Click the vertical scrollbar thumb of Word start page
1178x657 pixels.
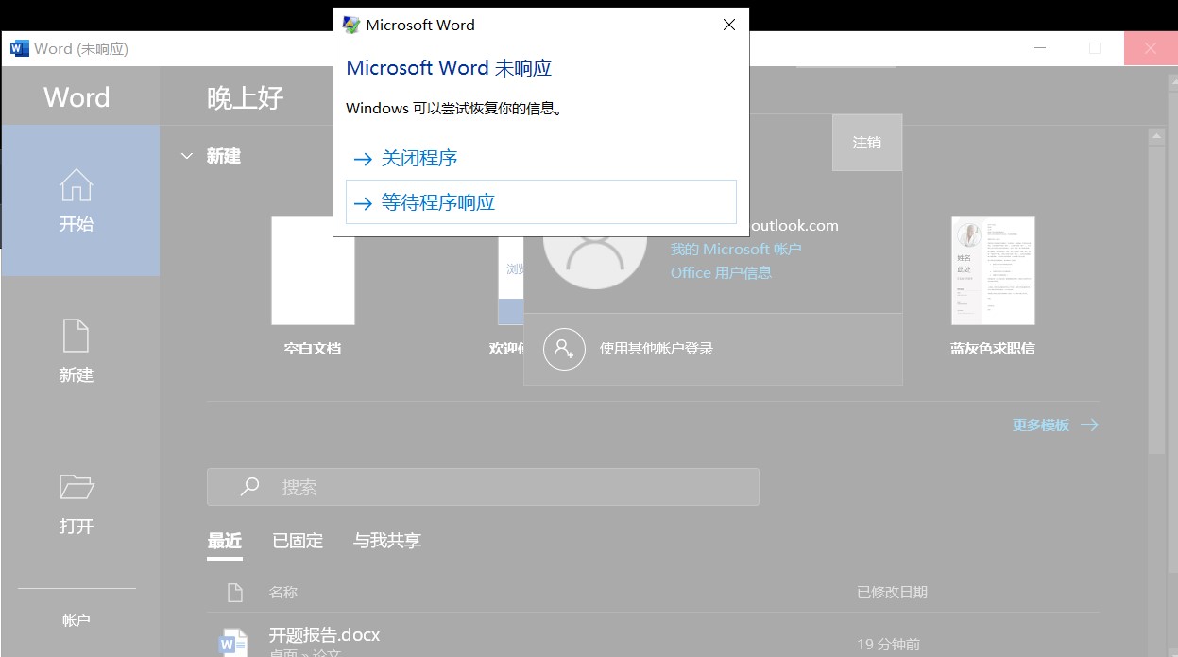pyautogui.click(x=1156, y=301)
